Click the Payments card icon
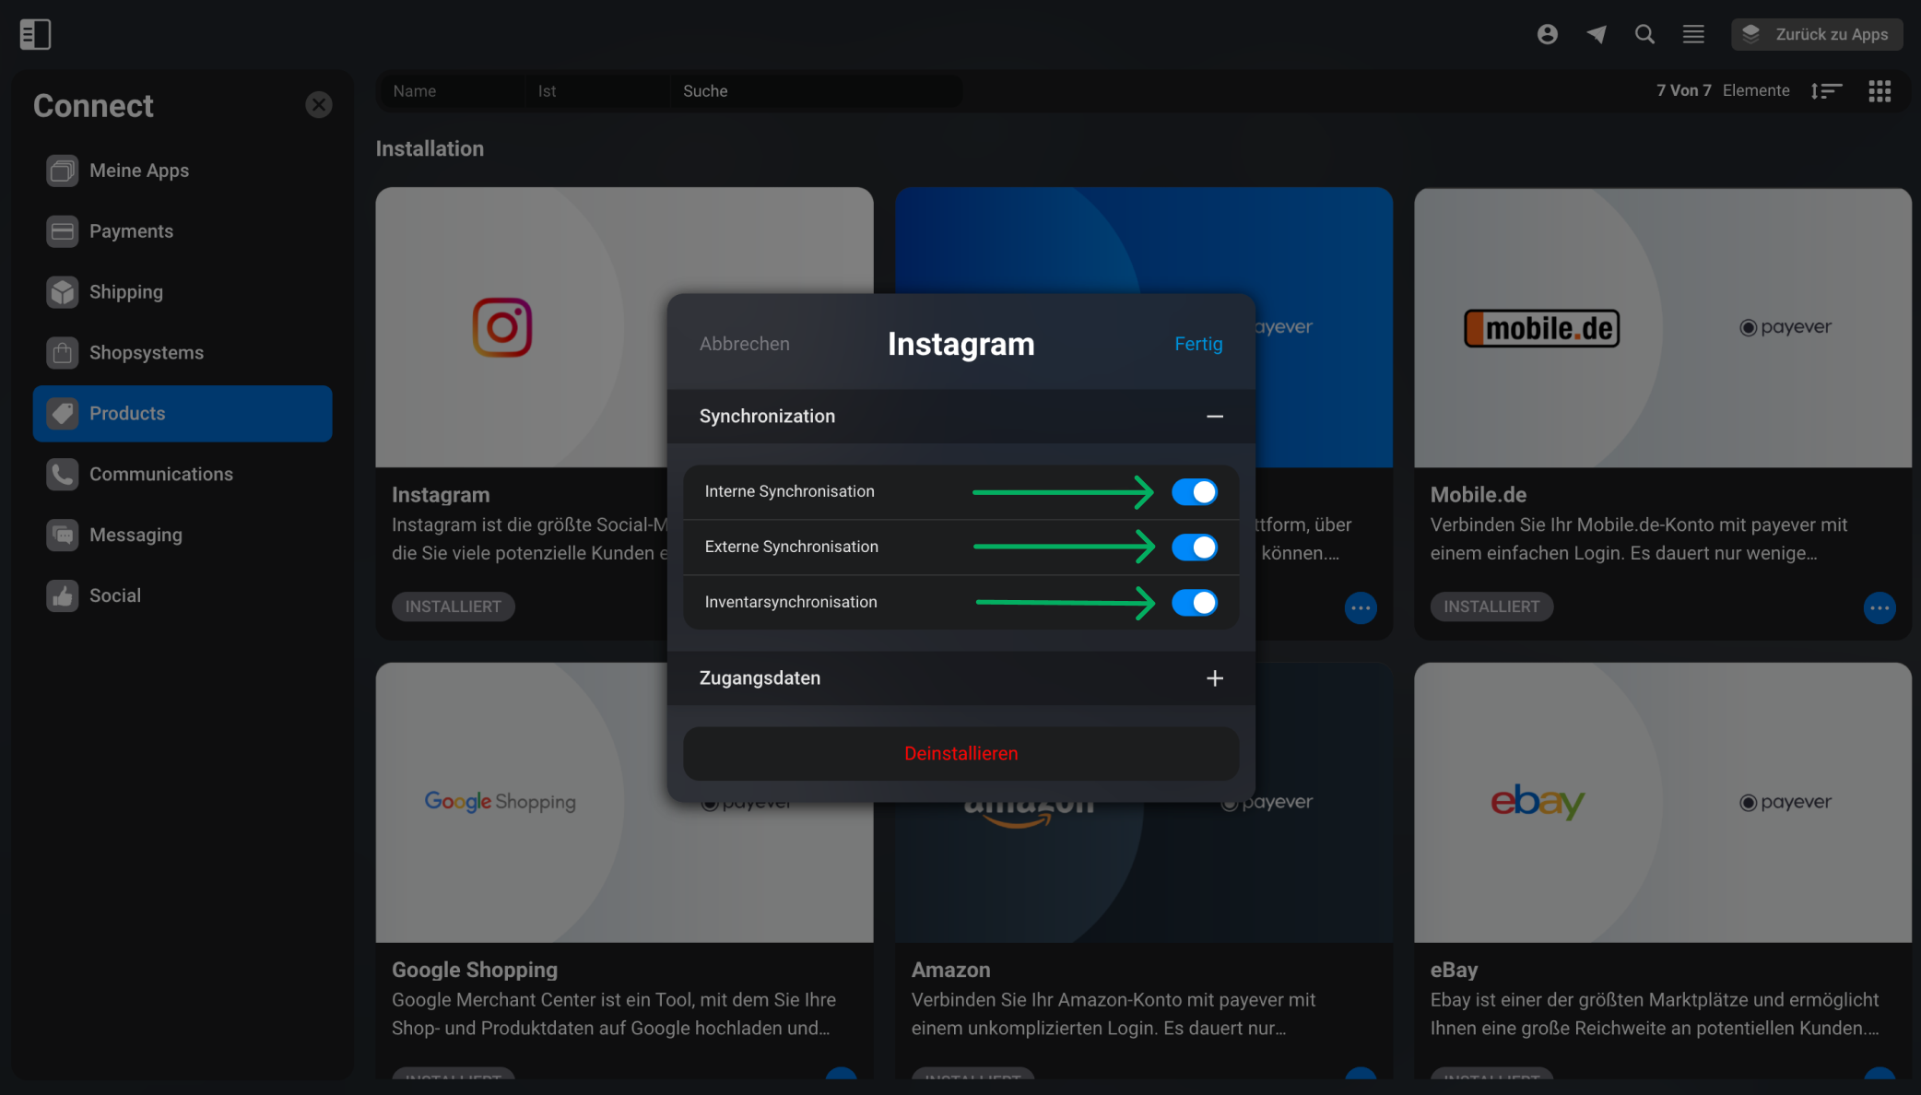The height and width of the screenshot is (1095, 1921). (x=63, y=231)
